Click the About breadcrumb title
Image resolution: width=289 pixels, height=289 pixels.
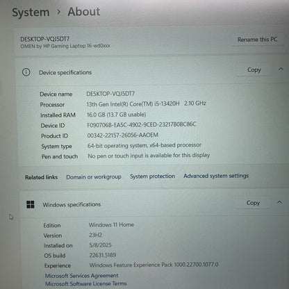tap(84, 12)
